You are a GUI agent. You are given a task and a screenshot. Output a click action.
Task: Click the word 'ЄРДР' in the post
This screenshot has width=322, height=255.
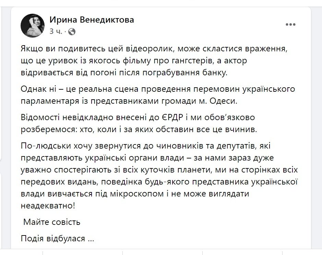[x=171, y=117]
